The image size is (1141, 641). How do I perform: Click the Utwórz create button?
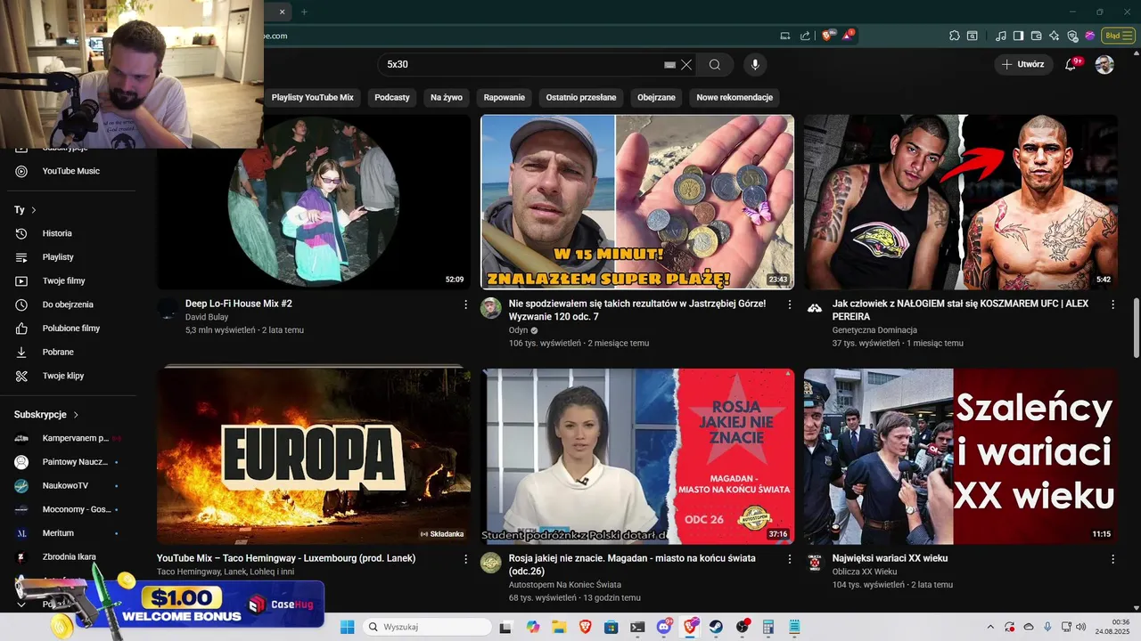(1023, 64)
